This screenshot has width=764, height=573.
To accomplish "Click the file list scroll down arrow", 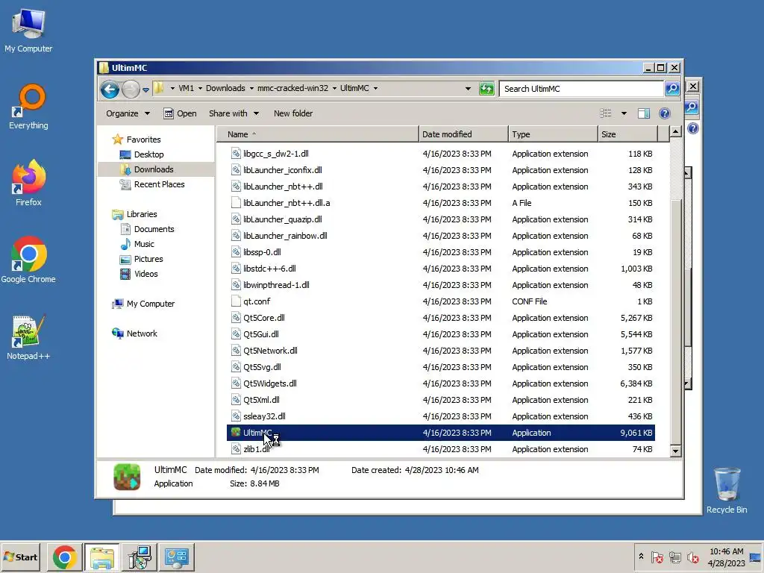I will 675,451.
